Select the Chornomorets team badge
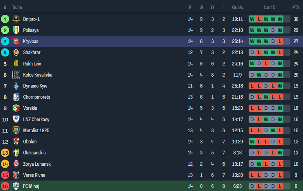This screenshot has width=303, height=191. pyautogui.click(x=16, y=97)
